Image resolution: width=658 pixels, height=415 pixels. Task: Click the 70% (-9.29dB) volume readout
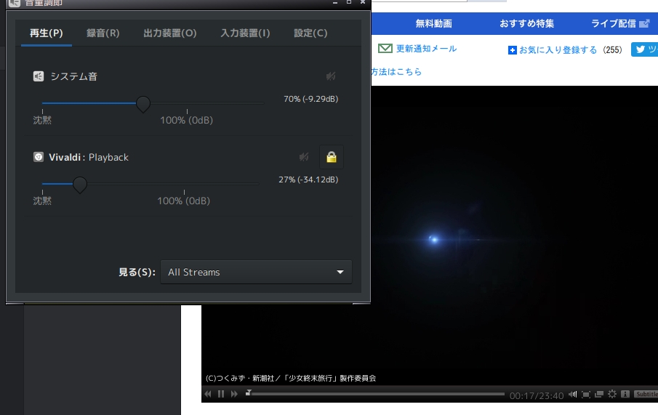coord(311,99)
